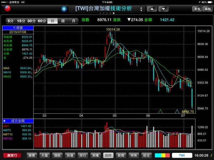This screenshot has height=160, width=214.
Task: Tap the down arrow navigation button
Action: pos(163,9)
